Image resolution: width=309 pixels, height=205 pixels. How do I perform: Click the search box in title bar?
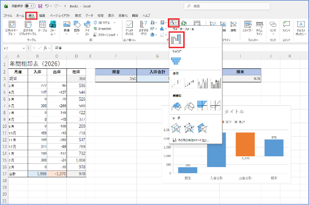click(x=227, y=6)
